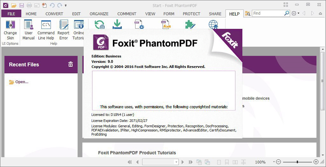This screenshot has width=326, height=167.
Task: Switch to the CONVERT ribbon tab
Action: [54, 14]
